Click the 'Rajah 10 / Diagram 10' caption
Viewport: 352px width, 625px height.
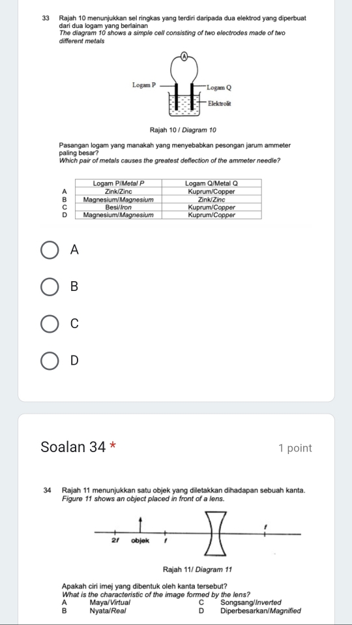click(183, 130)
